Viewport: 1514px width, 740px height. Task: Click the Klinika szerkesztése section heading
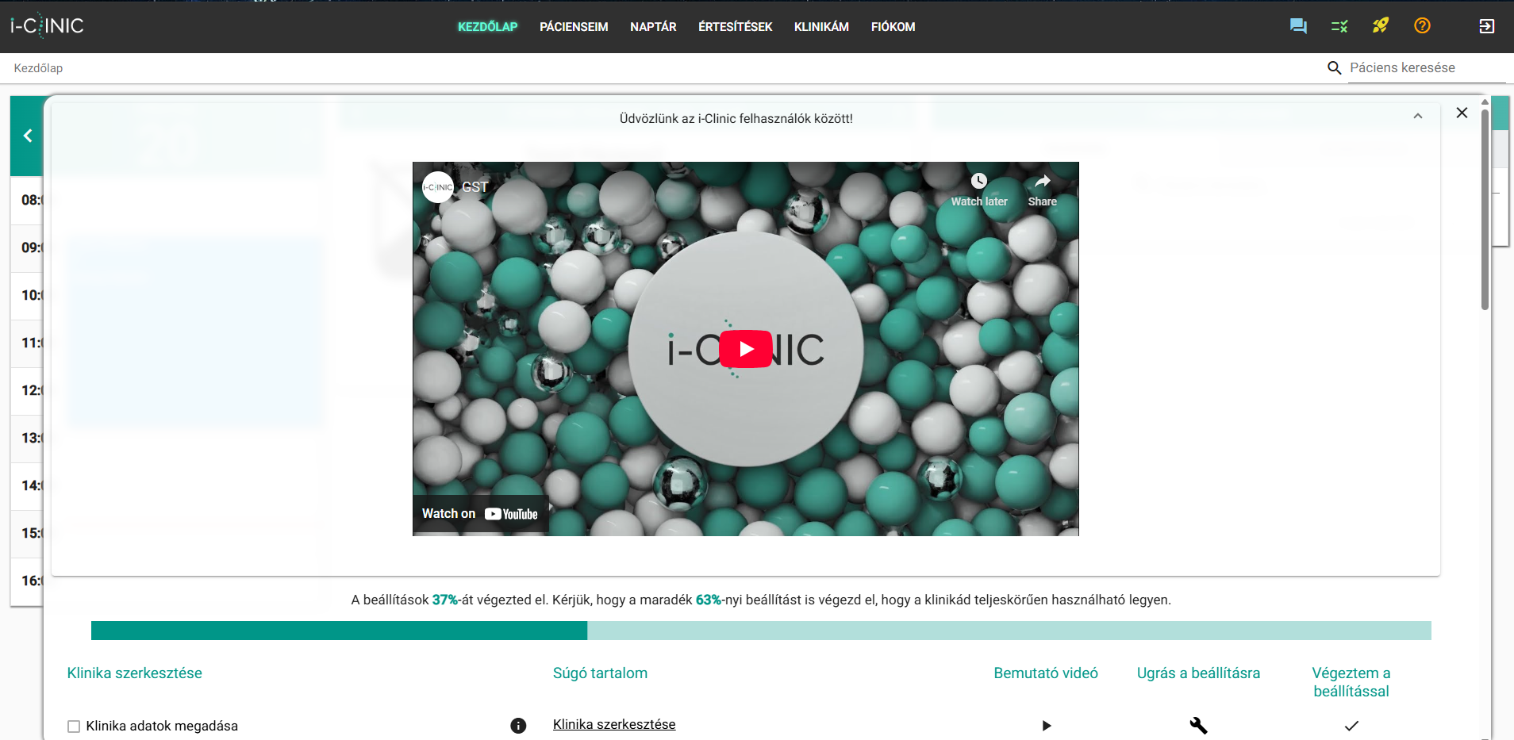coord(135,673)
